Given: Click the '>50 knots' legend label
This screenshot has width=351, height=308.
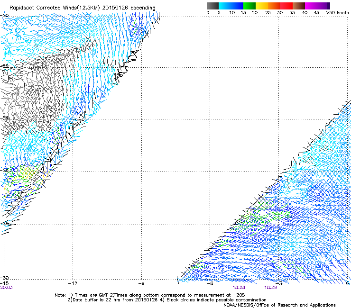Looking at the screenshot, I should 337,13.
